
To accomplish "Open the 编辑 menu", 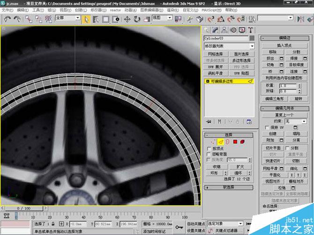I will (22, 9).
